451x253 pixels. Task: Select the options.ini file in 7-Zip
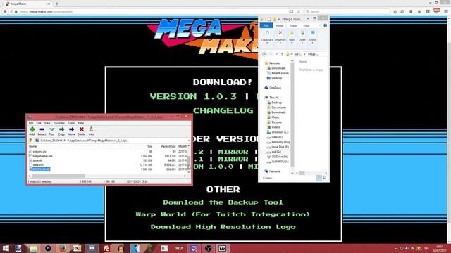[x=39, y=152]
